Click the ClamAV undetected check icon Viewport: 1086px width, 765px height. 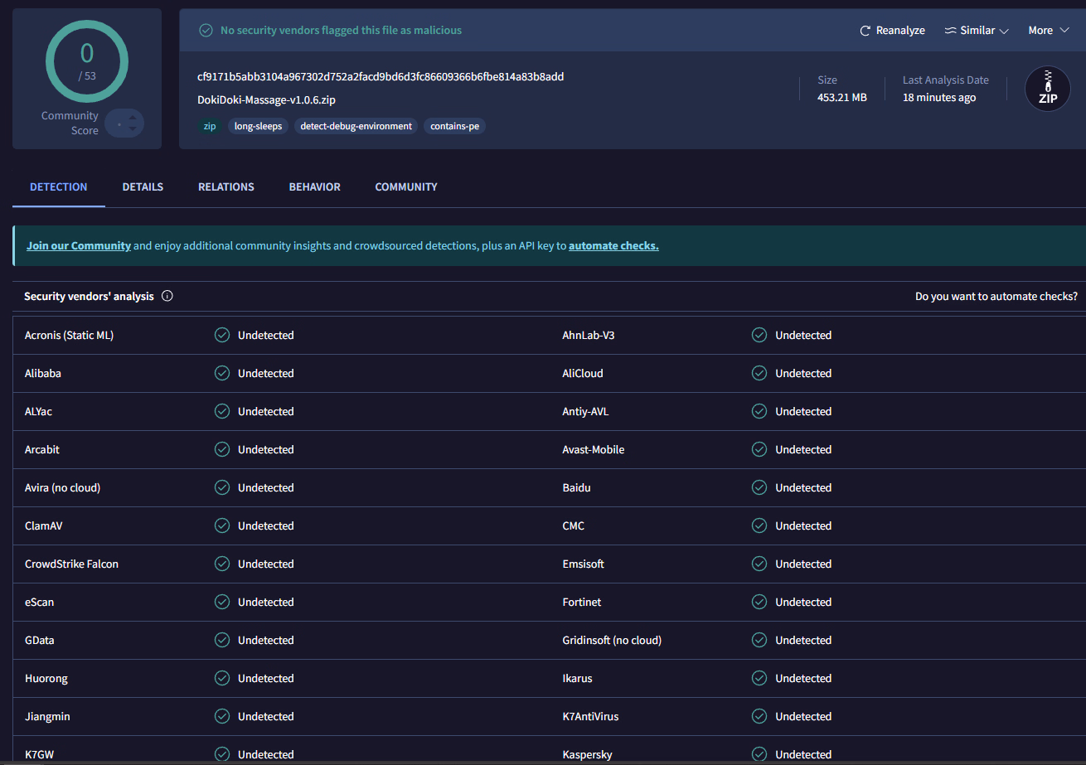point(222,526)
